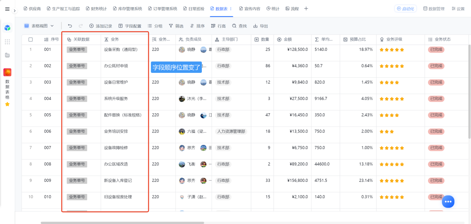471x224 pixels.
Task: Click the 关联数据 column header
Action: click(x=82, y=39)
